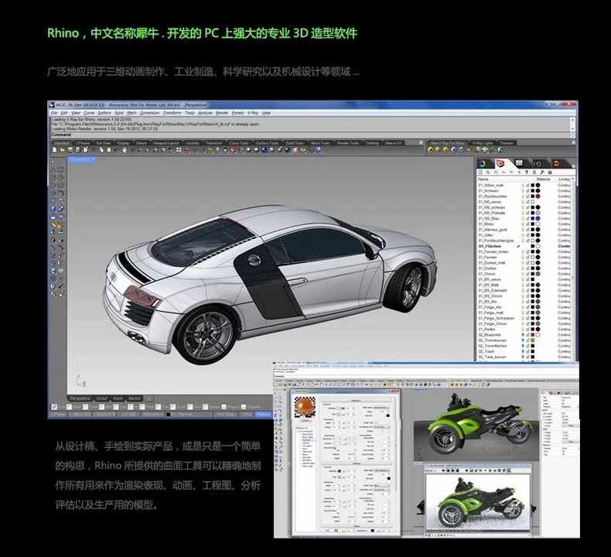The height and width of the screenshot is (557, 611).
Task: Switch to the Set View toolbar tab
Action: coord(104,143)
